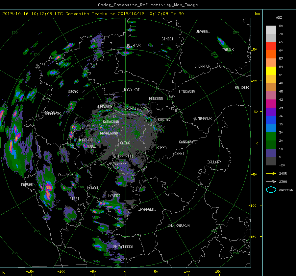This screenshot has height=276, width=296.
Task: Click the JEVARGI city label
Action: click(203, 32)
